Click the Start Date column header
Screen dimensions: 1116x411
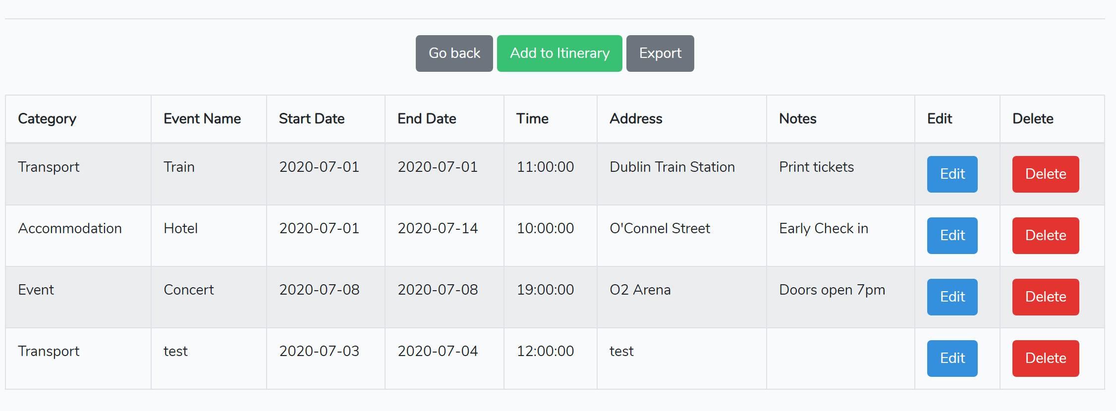pos(312,119)
